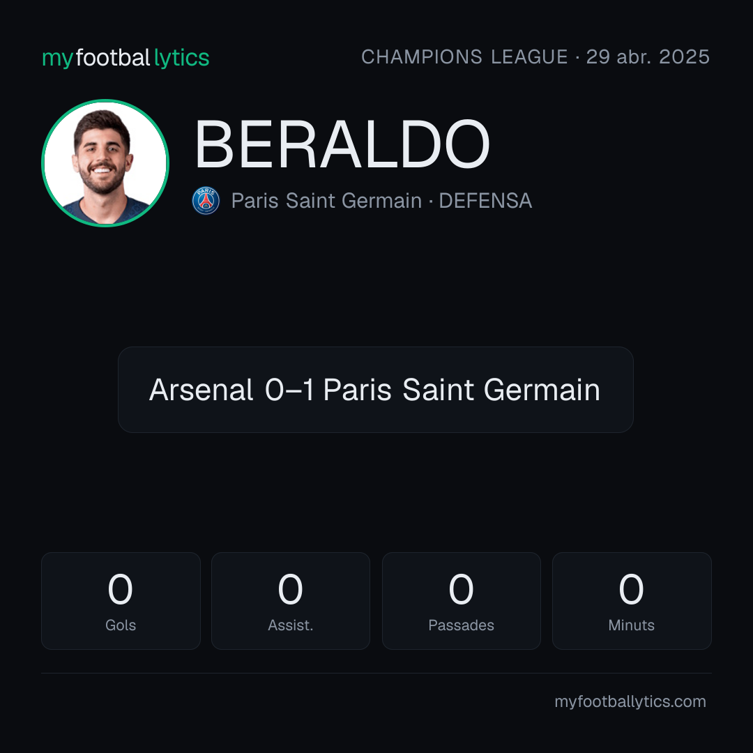Open Beraldo's circular profile photo
This screenshot has width=753, height=753.
(105, 163)
